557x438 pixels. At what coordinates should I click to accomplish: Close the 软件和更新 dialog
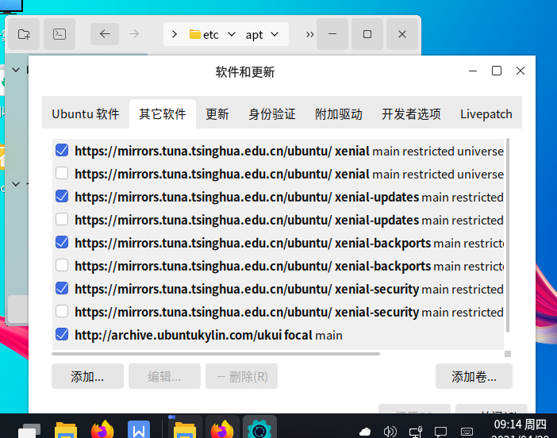[x=521, y=71]
